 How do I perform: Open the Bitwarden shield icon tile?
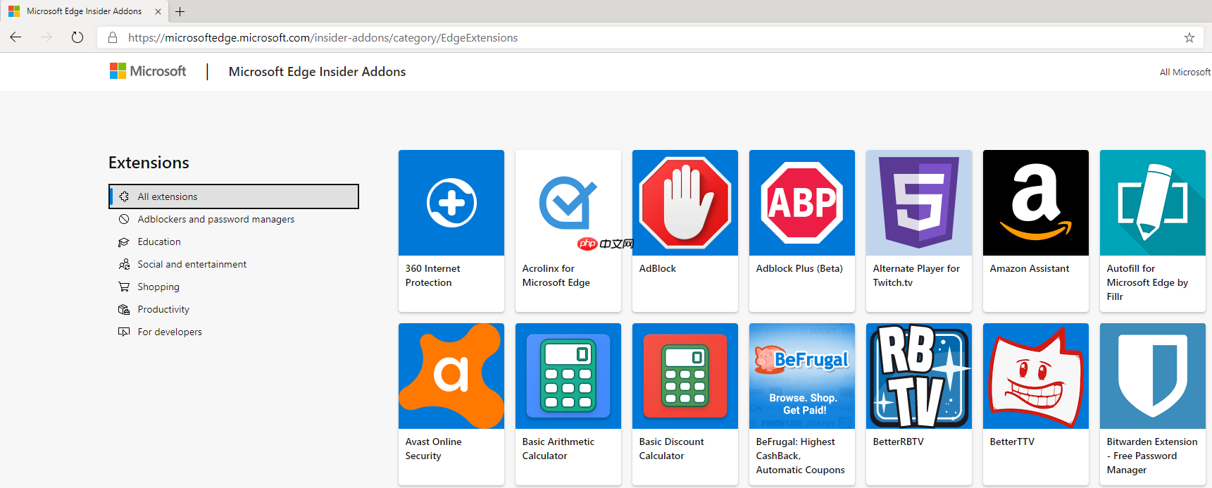click(1153, 376)
